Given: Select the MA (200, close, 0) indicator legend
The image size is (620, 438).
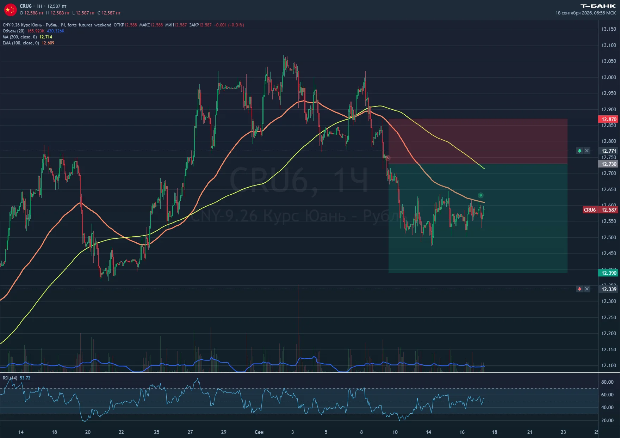Looking at the screenshot, I should click(x=20, y=37).
